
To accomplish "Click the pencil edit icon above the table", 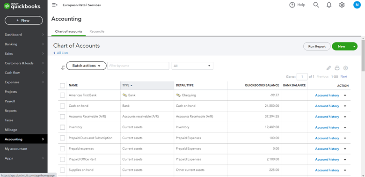I will pyautogui.click(x=328, y=68).
